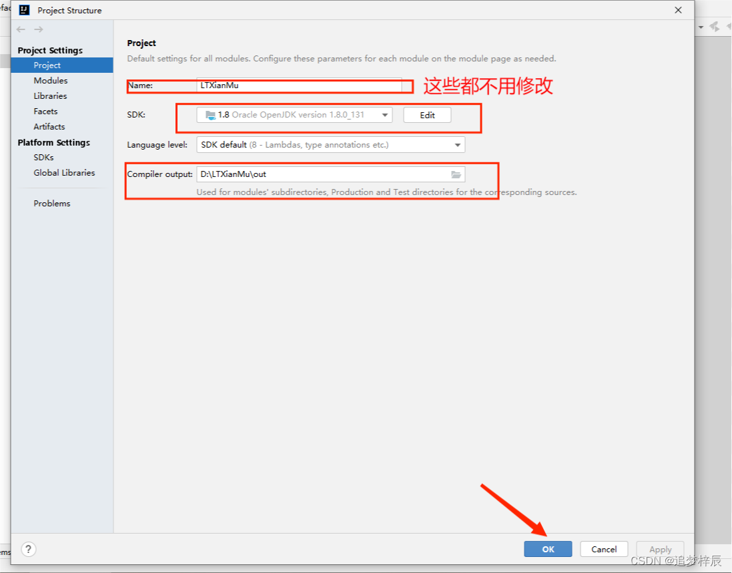
Task: Confirm with the OK button
Action: [548, 549]
